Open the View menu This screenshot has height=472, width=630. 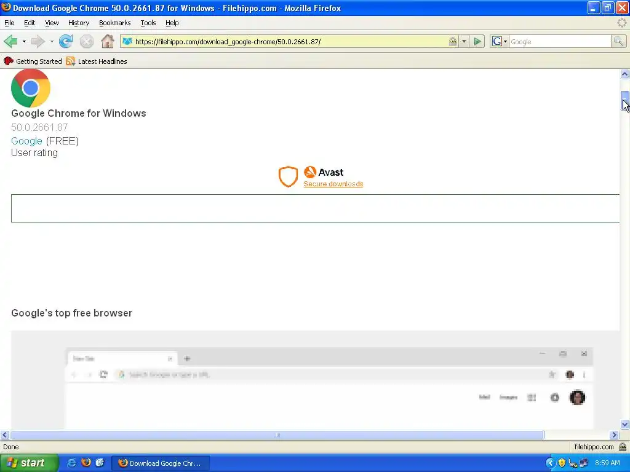[x=52, y=23]
